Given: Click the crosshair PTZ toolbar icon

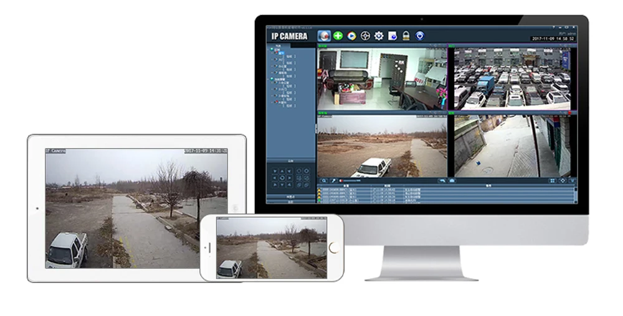Looking at the screenshot, I should pos(365,35).
